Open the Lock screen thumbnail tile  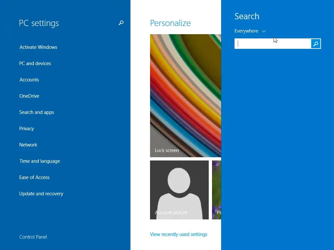pos(186,96)
